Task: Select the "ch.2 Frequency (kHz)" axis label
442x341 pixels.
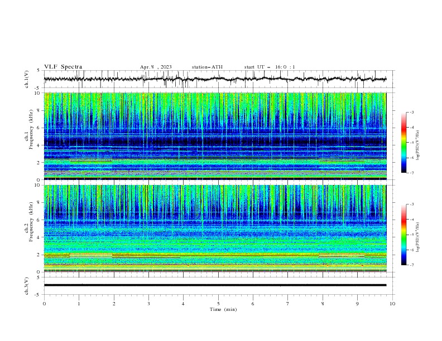Action: (x=29, y=222)
